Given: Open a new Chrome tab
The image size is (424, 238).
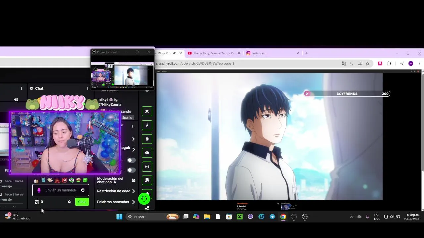Looking at the screenshot, I should (x=306, y=53).
